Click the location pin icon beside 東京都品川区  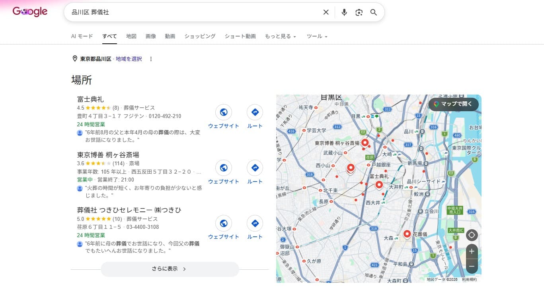74,59
